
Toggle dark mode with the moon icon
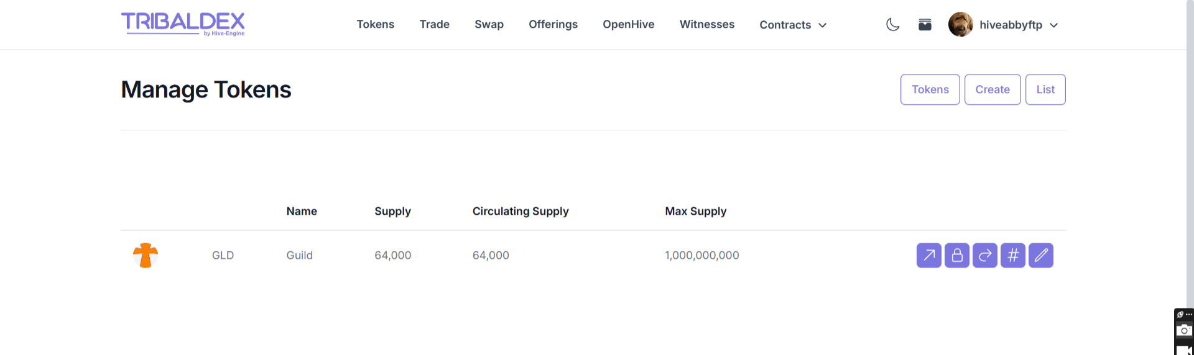[892, 25]
